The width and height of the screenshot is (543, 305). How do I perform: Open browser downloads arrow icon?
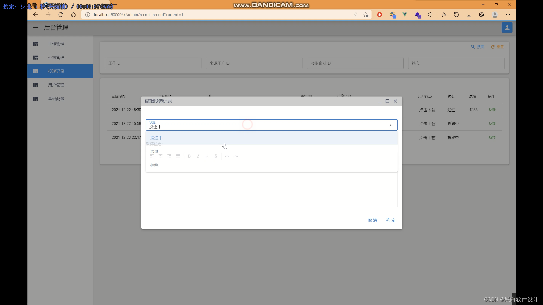pos(469,15)
